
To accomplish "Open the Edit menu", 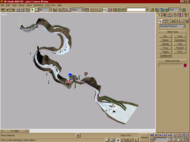I will pos(8,5).
